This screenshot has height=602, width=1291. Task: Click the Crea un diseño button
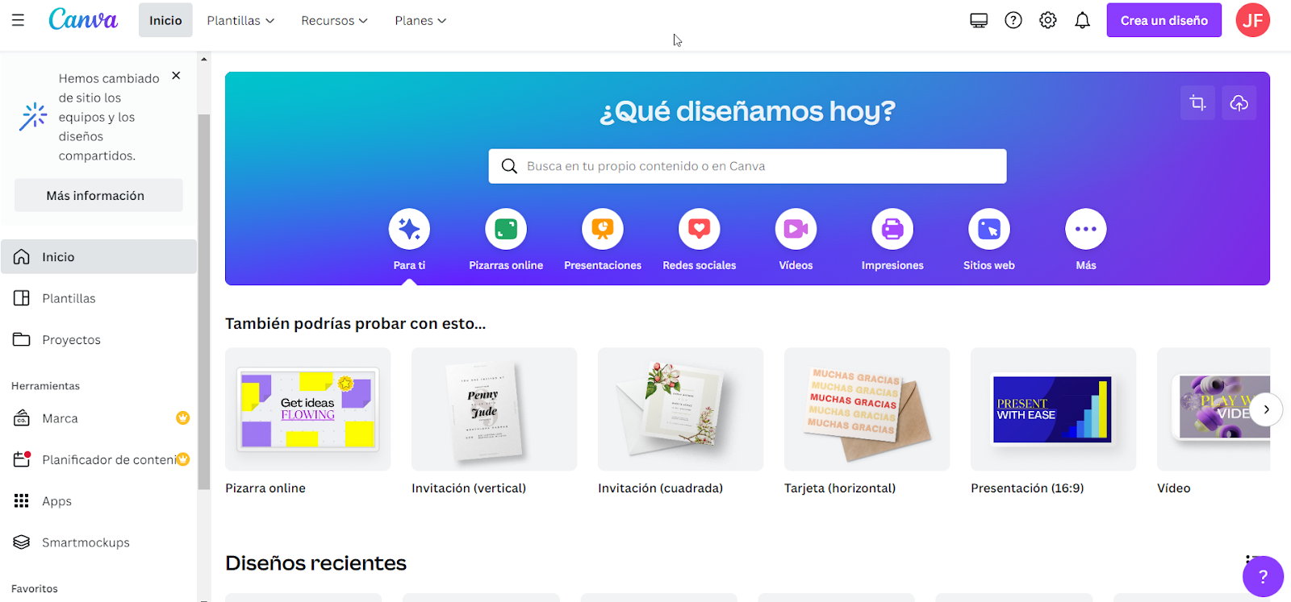1164,20
